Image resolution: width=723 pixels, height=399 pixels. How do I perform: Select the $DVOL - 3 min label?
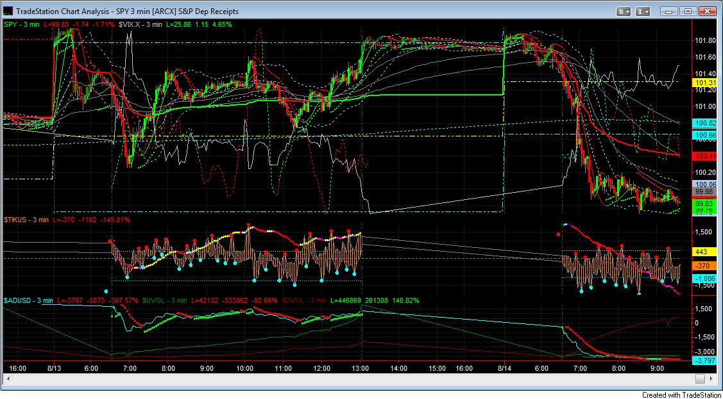click(303, 300)
